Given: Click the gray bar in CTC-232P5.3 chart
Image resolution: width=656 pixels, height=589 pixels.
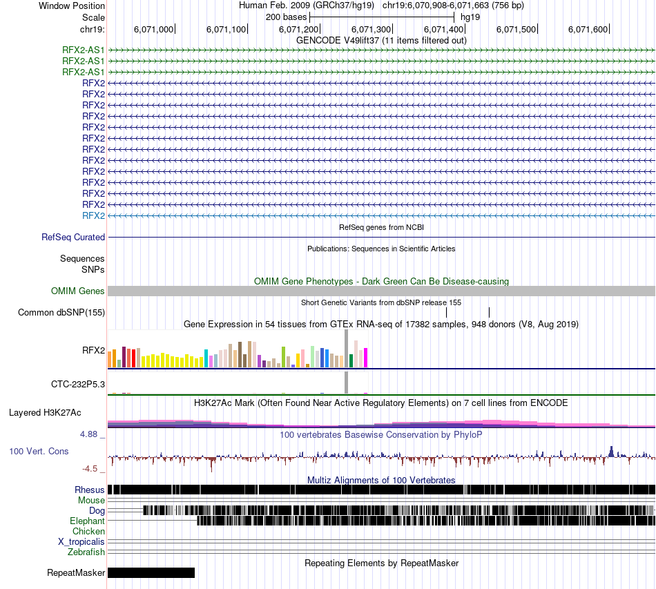Looking at the screenshot, I should [346, 383].
